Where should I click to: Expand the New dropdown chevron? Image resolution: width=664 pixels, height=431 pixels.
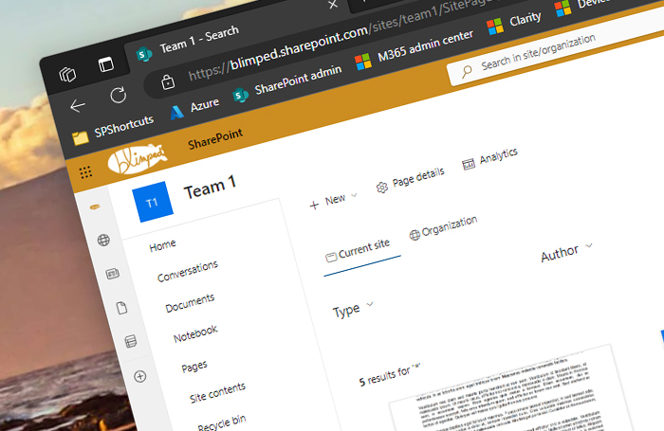355,195
